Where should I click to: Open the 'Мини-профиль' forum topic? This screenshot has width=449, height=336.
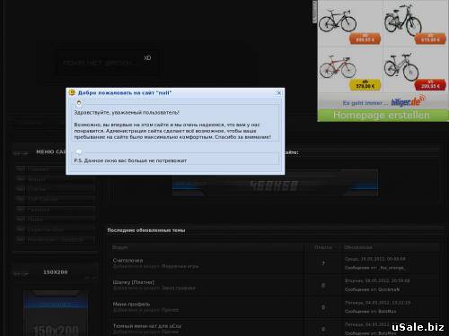tap(131, 304)
